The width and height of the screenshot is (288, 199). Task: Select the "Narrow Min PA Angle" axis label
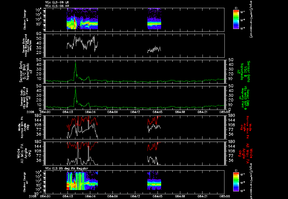[24, 127]
